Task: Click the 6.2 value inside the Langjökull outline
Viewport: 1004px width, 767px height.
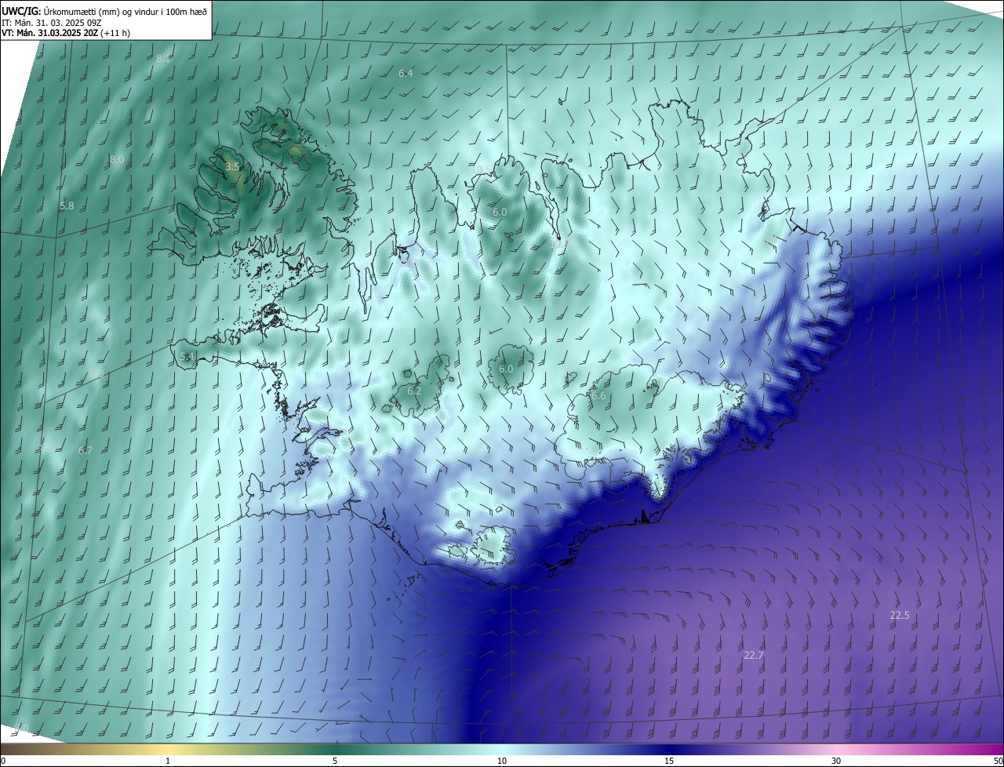Action: pos(414,391)
